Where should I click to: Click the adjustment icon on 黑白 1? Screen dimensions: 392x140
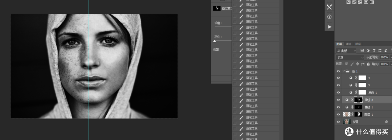(351, 92)
